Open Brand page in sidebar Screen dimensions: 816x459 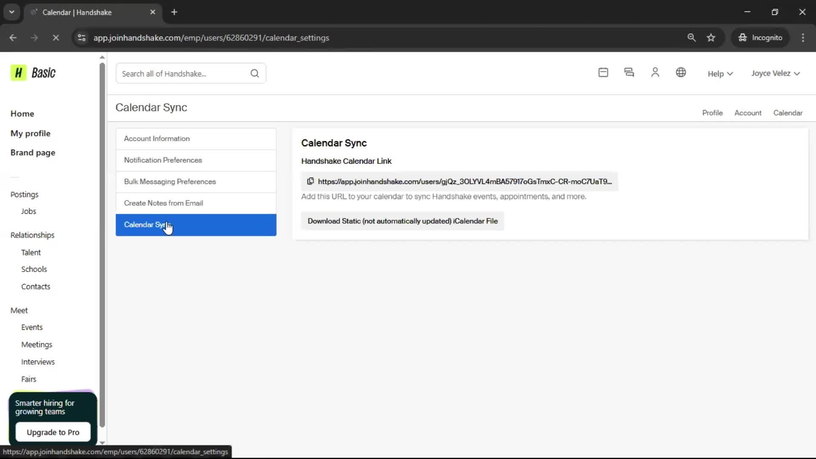point(33,153)
